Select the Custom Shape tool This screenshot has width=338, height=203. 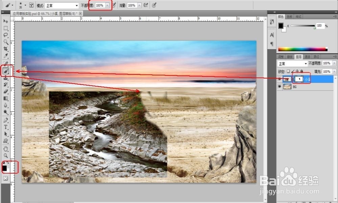(6, 141)
